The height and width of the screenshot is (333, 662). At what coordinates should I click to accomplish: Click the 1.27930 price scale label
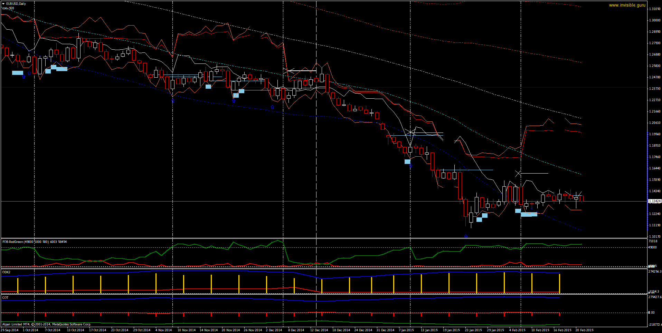[655, 43]
